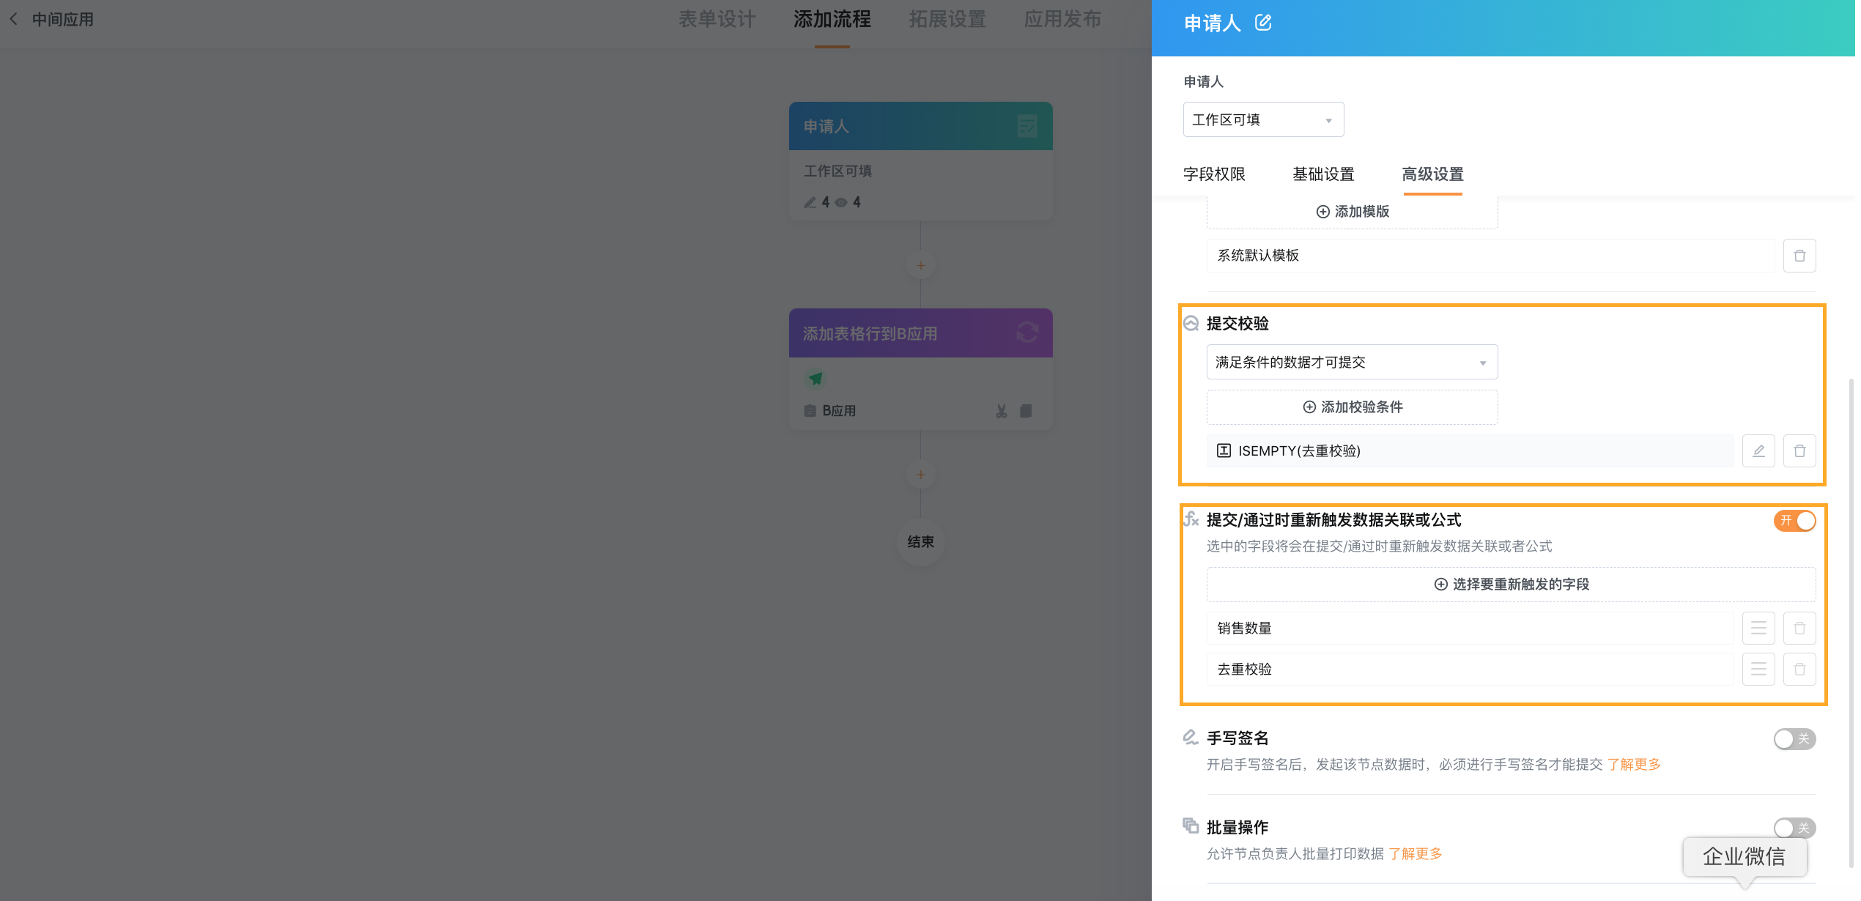Open the 工作区可填 dropdown

1264,119
